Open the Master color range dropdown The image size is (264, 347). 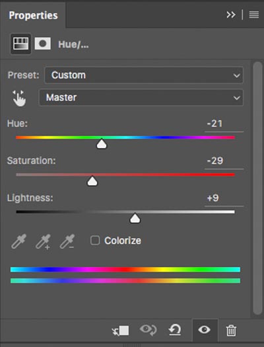pyautogui.click(x=141, y=98)
